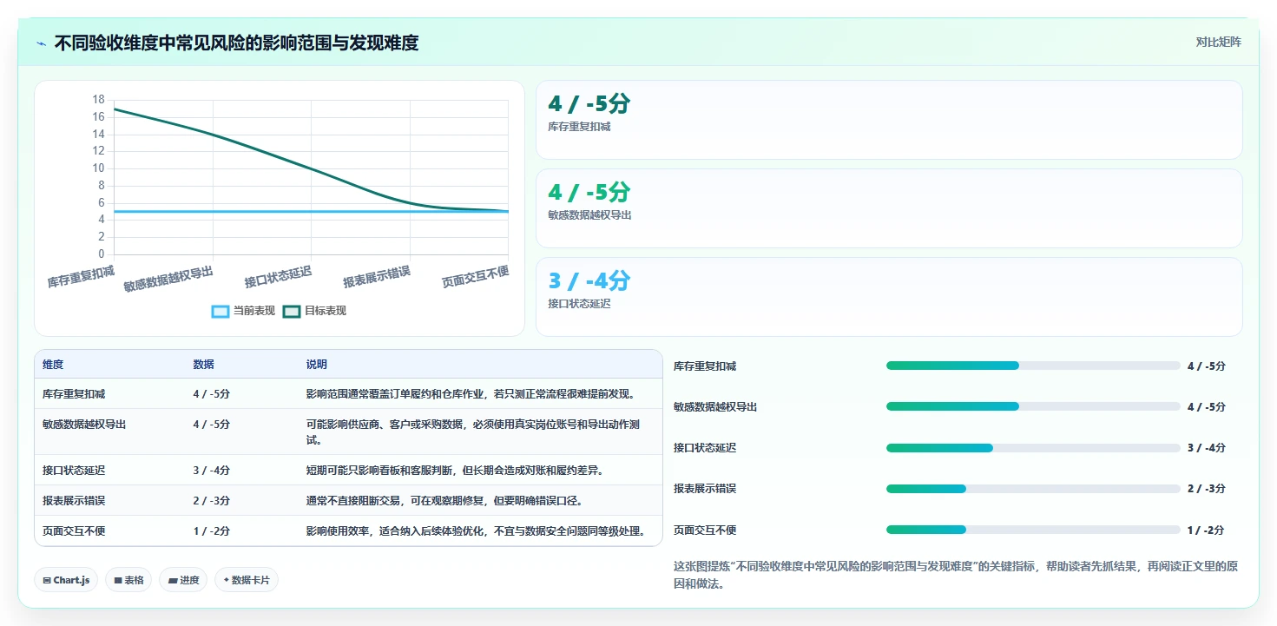Click the 2 / -3分 table cell
The image size is (1277, 626).
[211, 501]
